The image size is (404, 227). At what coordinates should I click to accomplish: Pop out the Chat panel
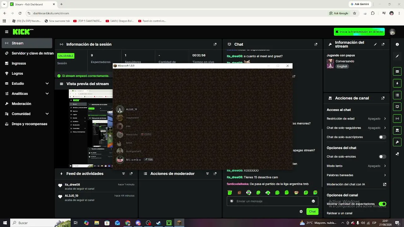[316, 44]
